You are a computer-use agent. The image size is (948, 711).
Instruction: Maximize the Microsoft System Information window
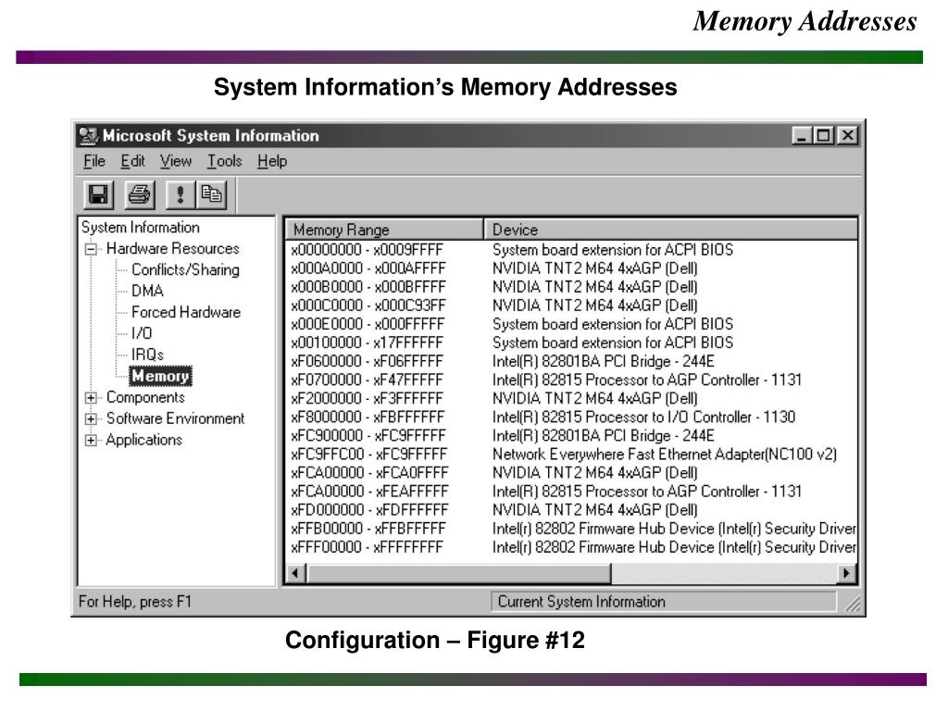click(823, 135)
